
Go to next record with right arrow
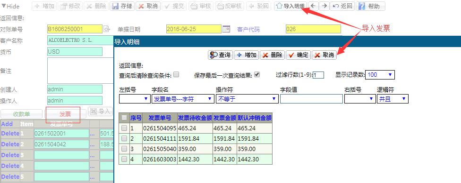click(x=324, y=6)
